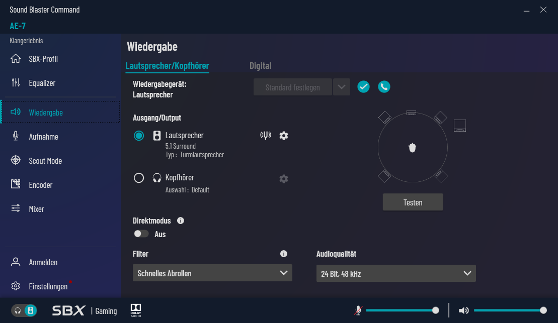Click the front left speaker icon
This screenshot has width=558, height=323.
pyautogui.click(x=385, y=118)
